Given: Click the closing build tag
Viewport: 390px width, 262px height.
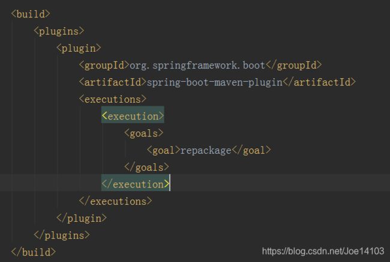Looking at the screenshot, I should click(34, 252).
